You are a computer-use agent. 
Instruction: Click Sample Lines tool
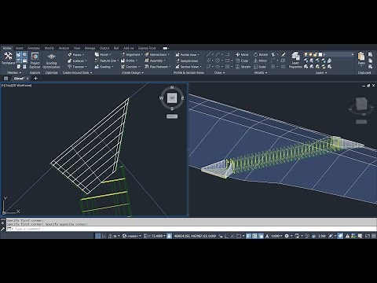(187, 61)
